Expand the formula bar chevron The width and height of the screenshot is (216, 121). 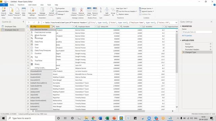[x=176, y=23]
